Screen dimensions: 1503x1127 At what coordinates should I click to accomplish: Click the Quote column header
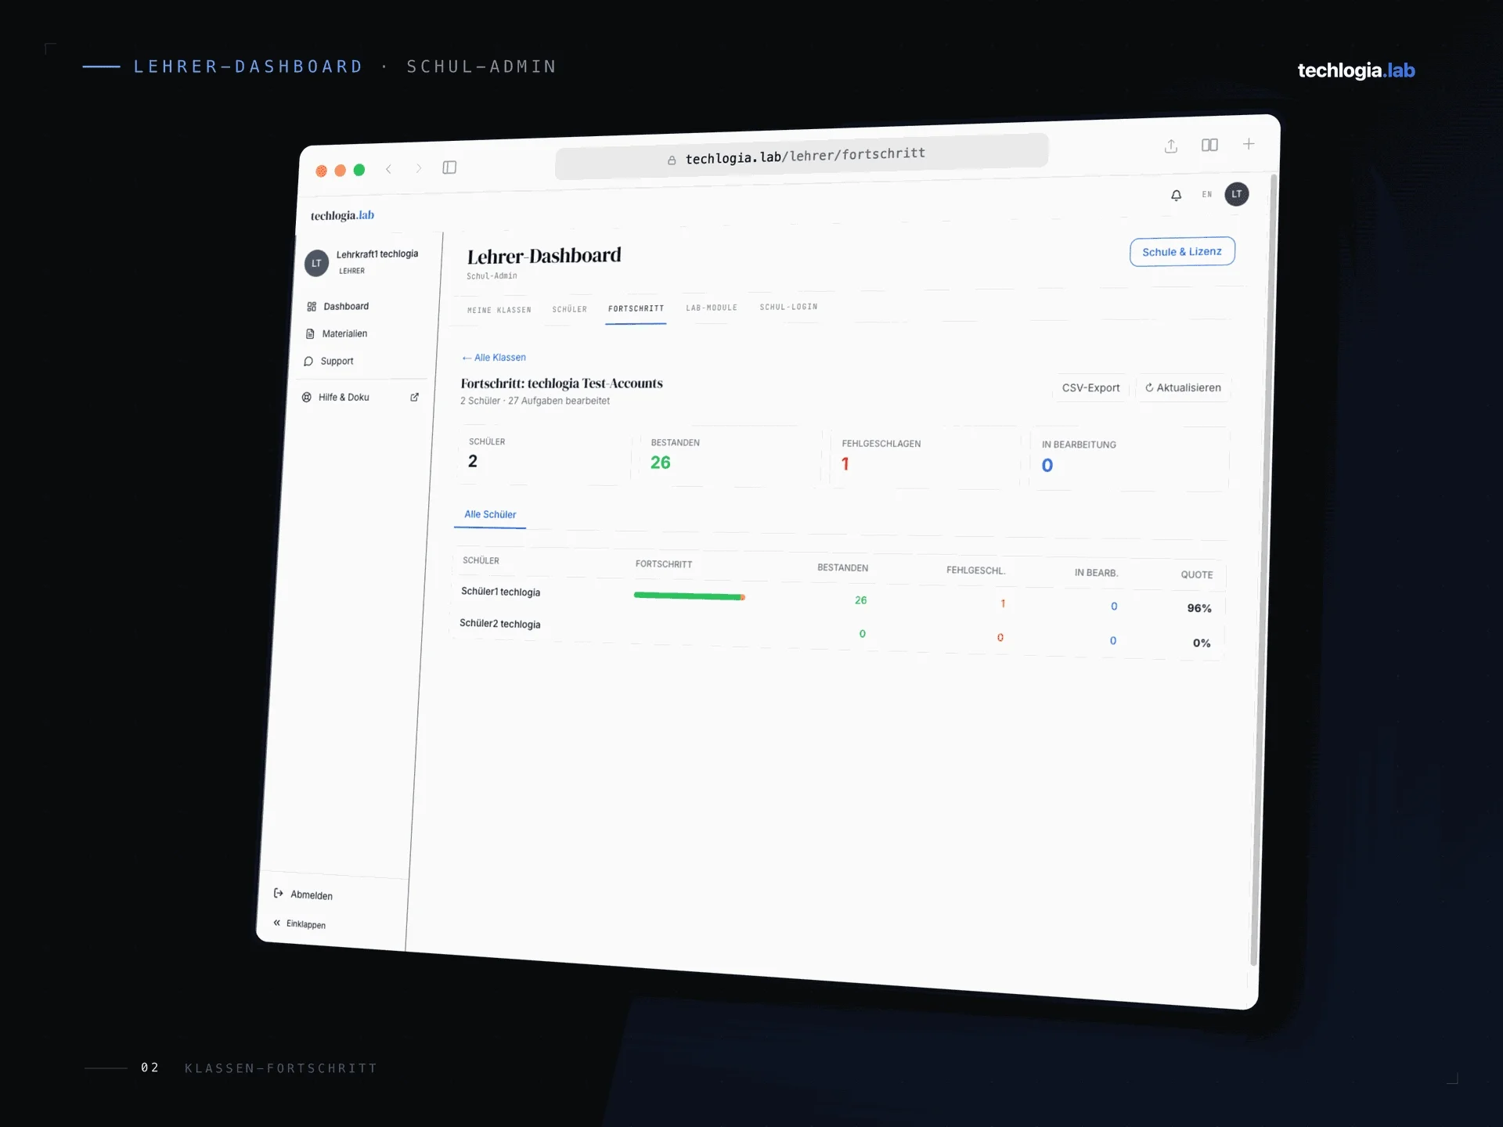[x=1196, y=574]
